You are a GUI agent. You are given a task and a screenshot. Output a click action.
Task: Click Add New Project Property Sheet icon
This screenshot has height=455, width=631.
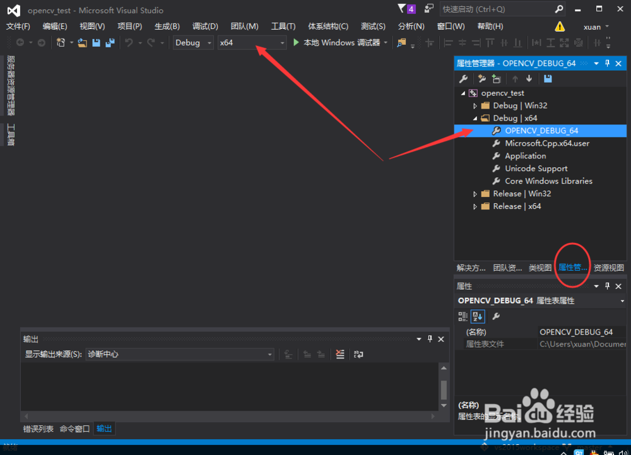[x=481, y=79]
